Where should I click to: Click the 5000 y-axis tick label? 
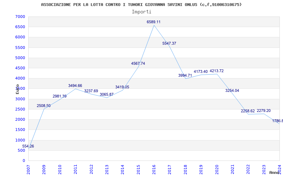[20, 58]
